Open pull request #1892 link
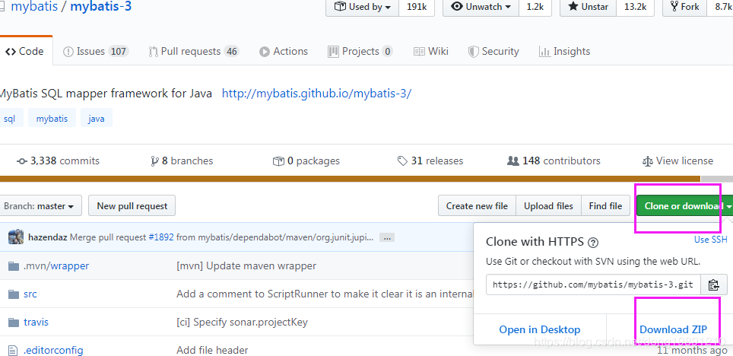The image size is (733, 356). pos(160,237)
